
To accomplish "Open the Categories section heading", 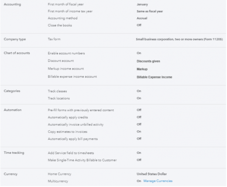I will point(12,91).
